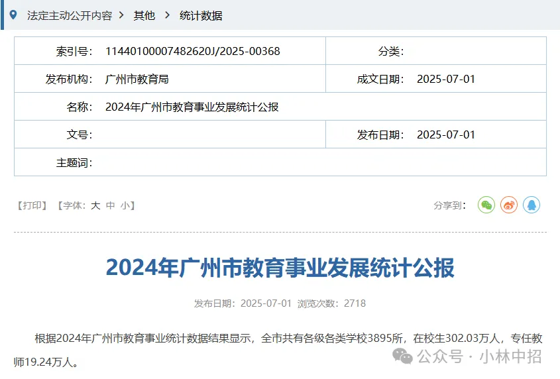The image size is (560, 379).
Task: Set font size to 大
Action: 95,205
